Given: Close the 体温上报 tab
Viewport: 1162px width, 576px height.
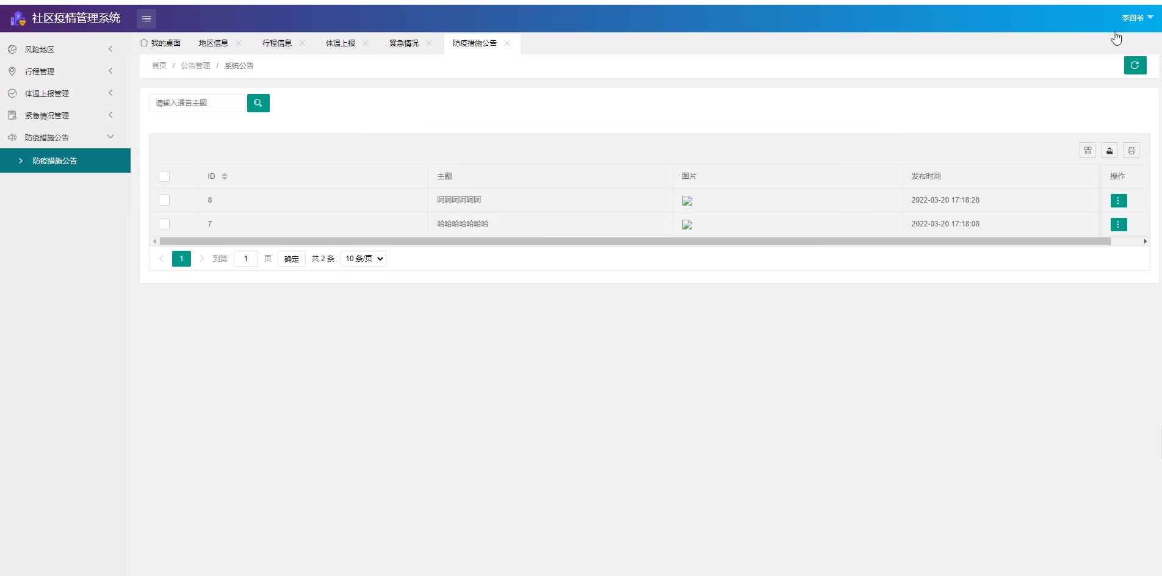Looking at the screenshot, I should pyautogui.click(x=366, y=43).
